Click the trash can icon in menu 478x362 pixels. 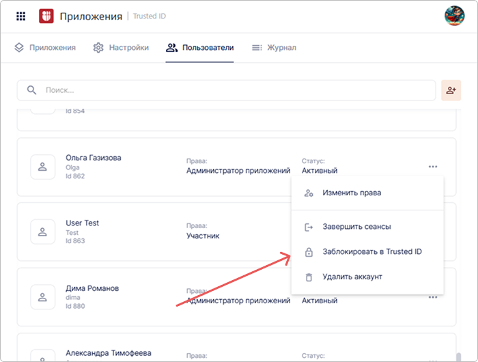(x=309, y=277)
